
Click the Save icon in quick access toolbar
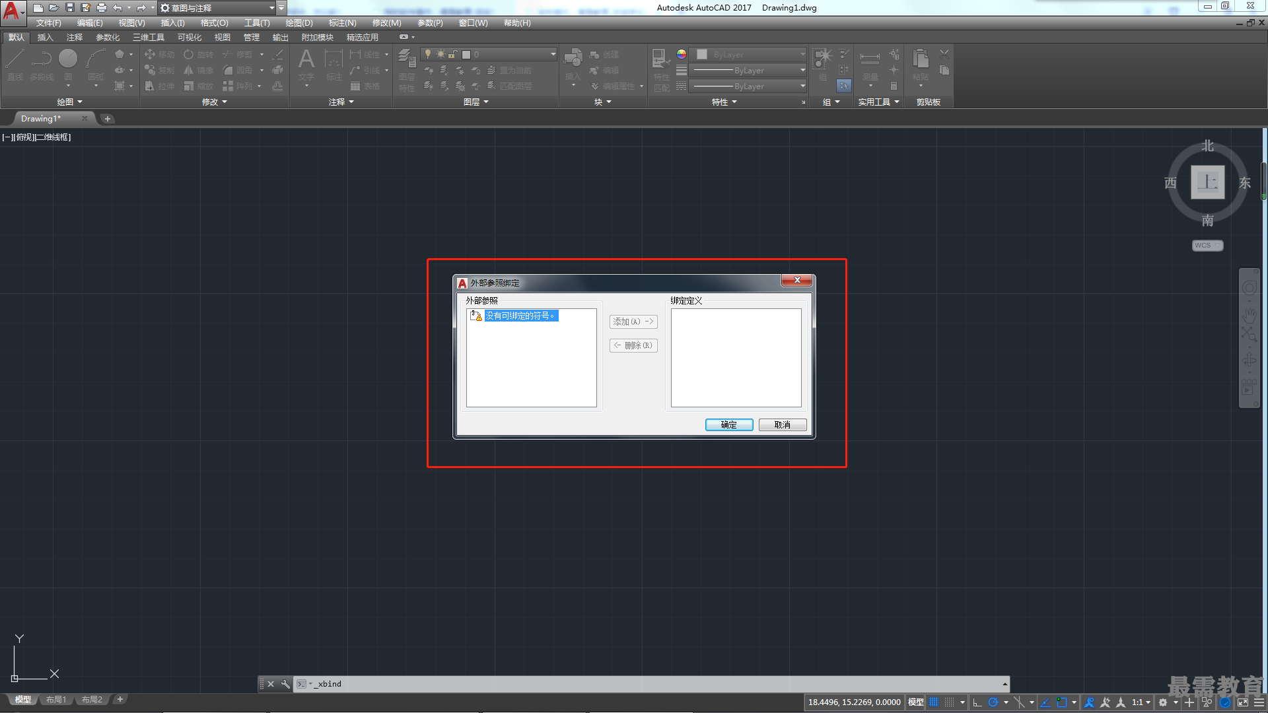70,8
